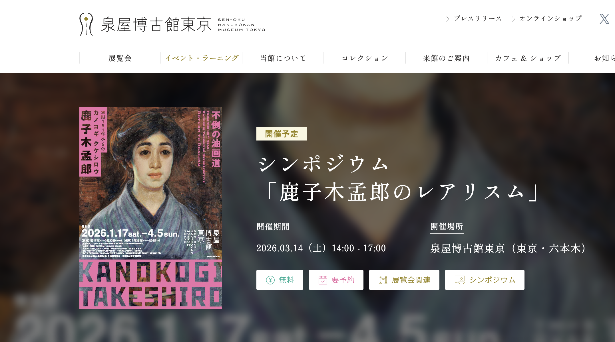This screenshot has height=342, width=615.
Task: Open the X social media icon
Action: click(604, 19)
